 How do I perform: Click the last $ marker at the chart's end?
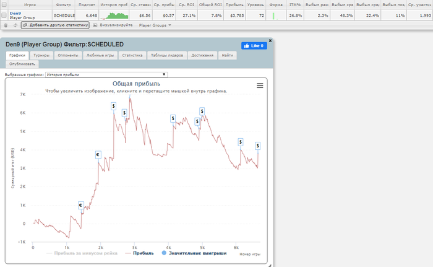coord(258,146)
